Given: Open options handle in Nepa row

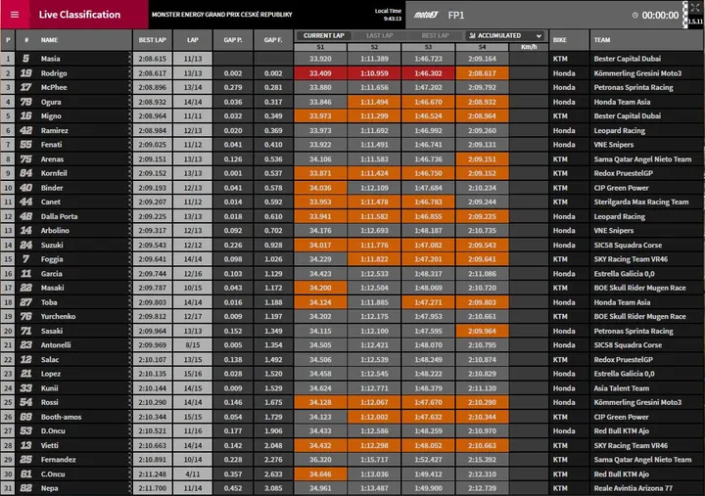Looking at the screenshot, I should click(x=130, y=488).
